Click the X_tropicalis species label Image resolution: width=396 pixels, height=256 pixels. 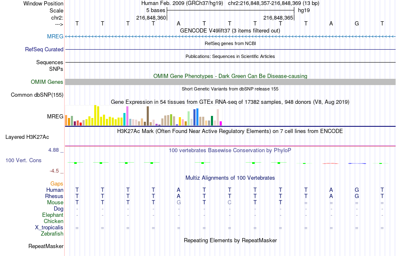point(49,228)
